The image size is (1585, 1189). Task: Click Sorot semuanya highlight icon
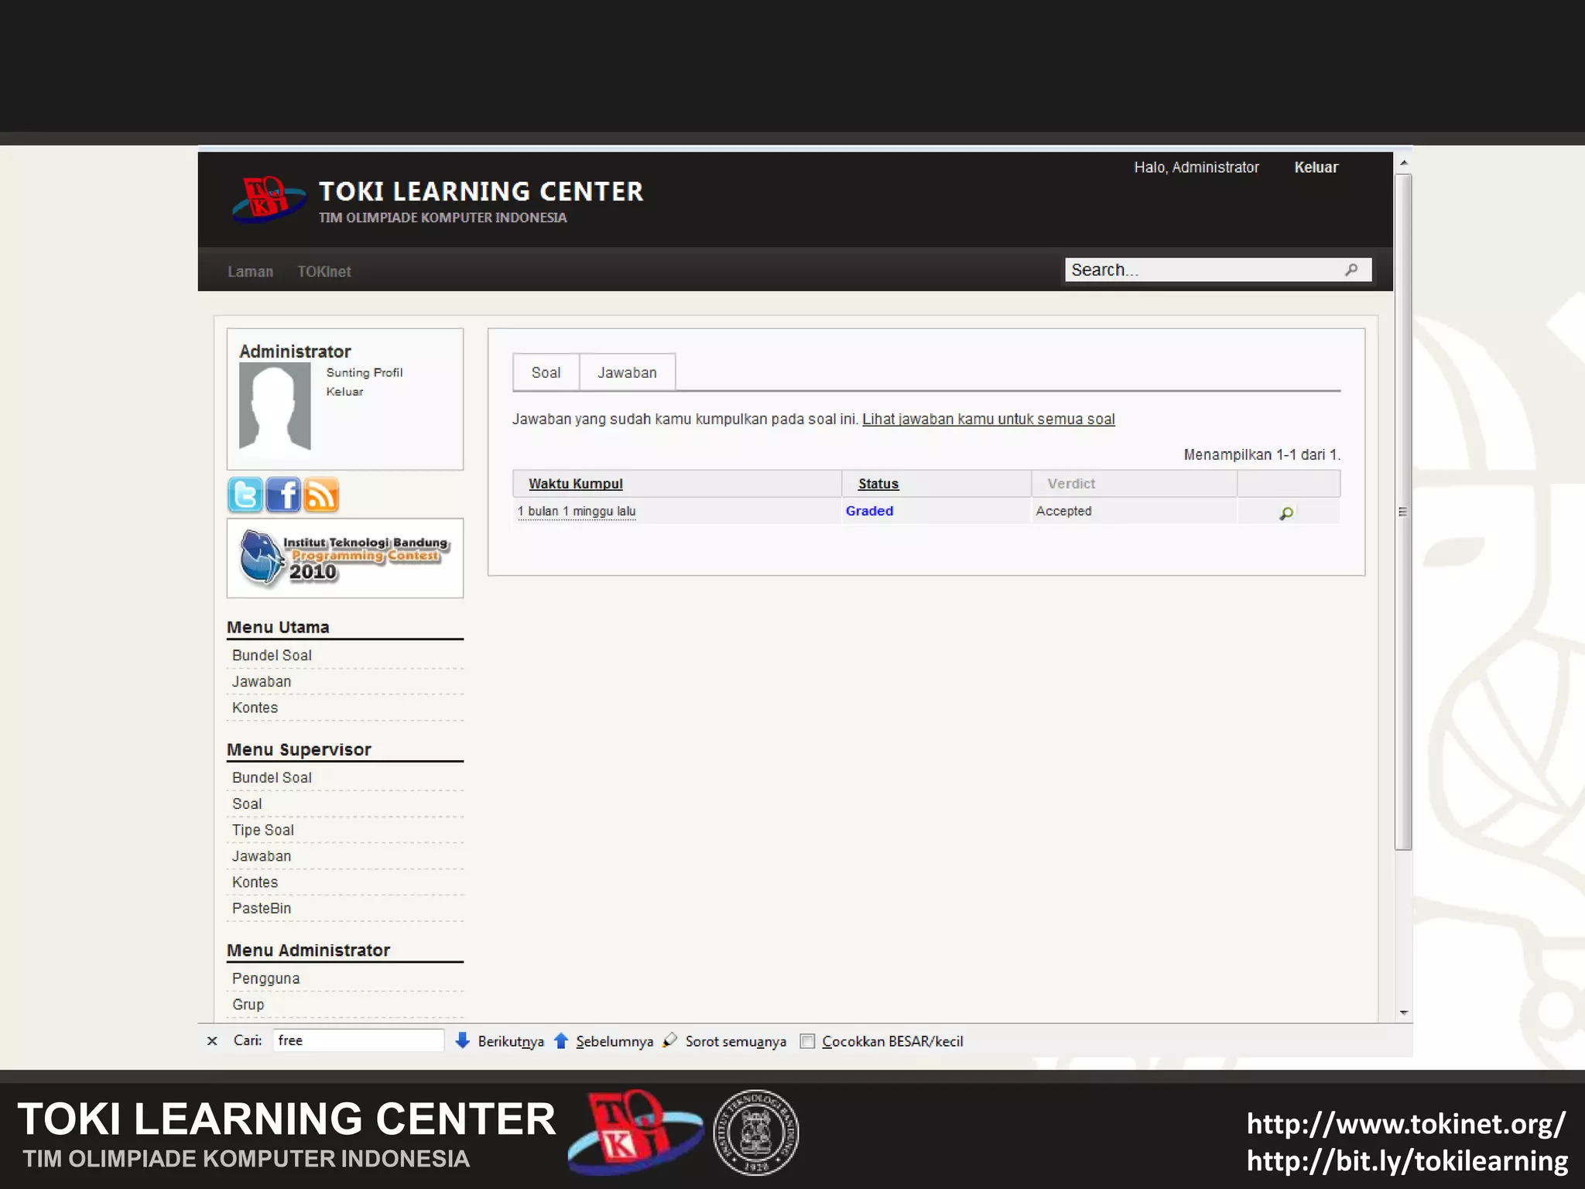(670, 1040)
